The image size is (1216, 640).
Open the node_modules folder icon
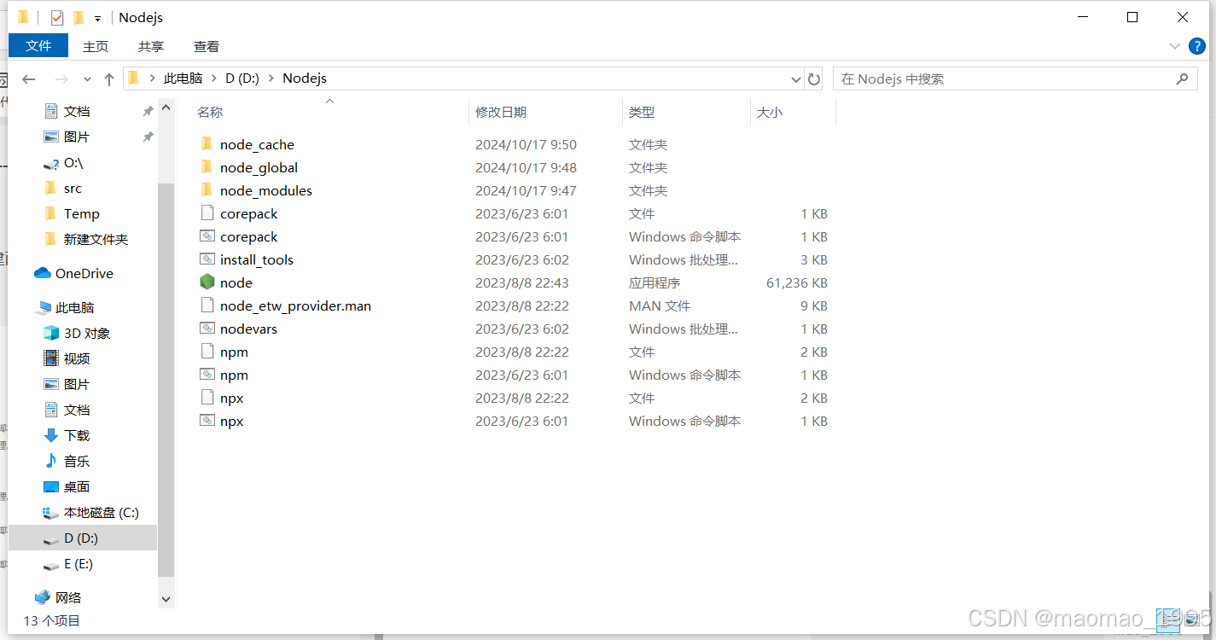pos(207,190)
